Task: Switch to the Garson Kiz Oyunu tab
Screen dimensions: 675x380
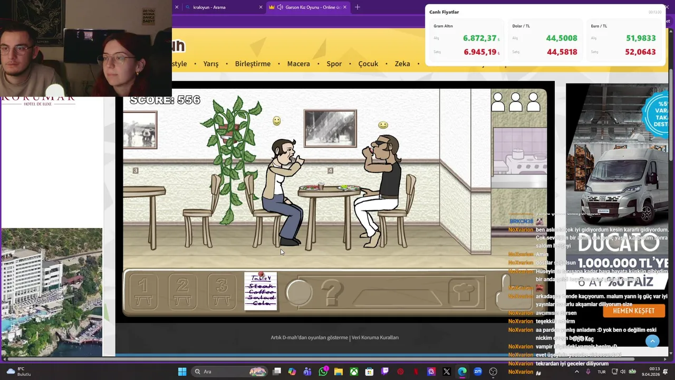Action: pyautogui.click(x=308, y=7)
